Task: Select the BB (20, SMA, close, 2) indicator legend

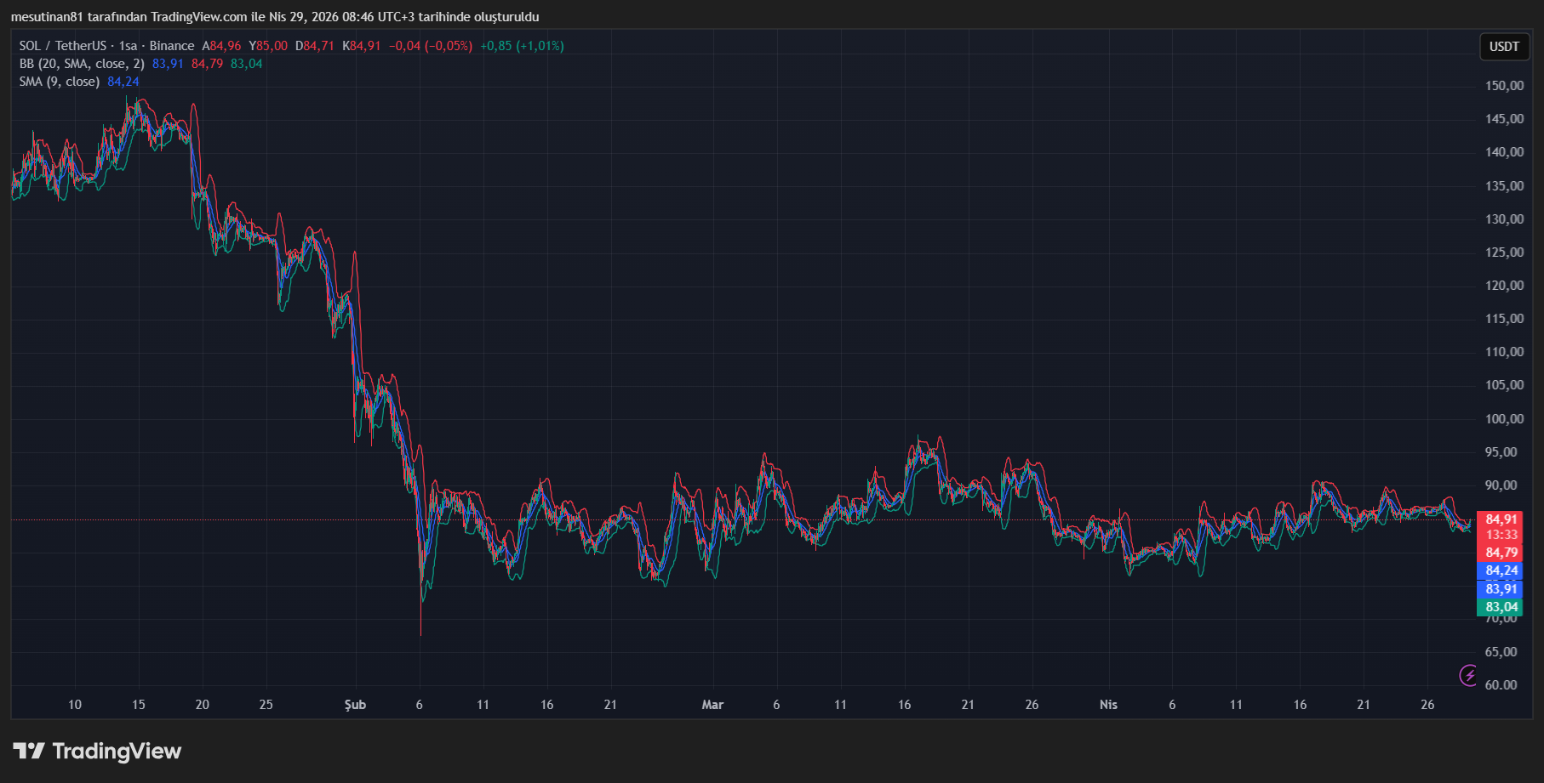Action: click(x=82, y=64)
